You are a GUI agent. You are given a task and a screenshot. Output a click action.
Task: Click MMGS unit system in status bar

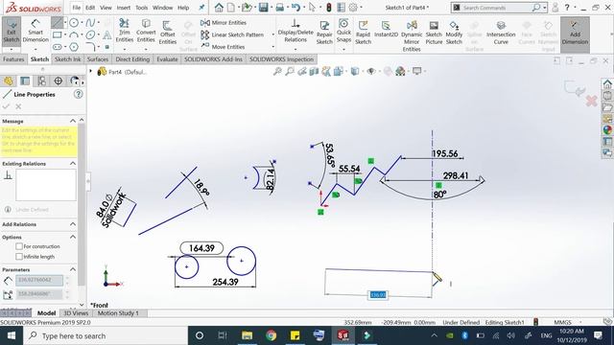pyautogui.click(x=563, y=322)
